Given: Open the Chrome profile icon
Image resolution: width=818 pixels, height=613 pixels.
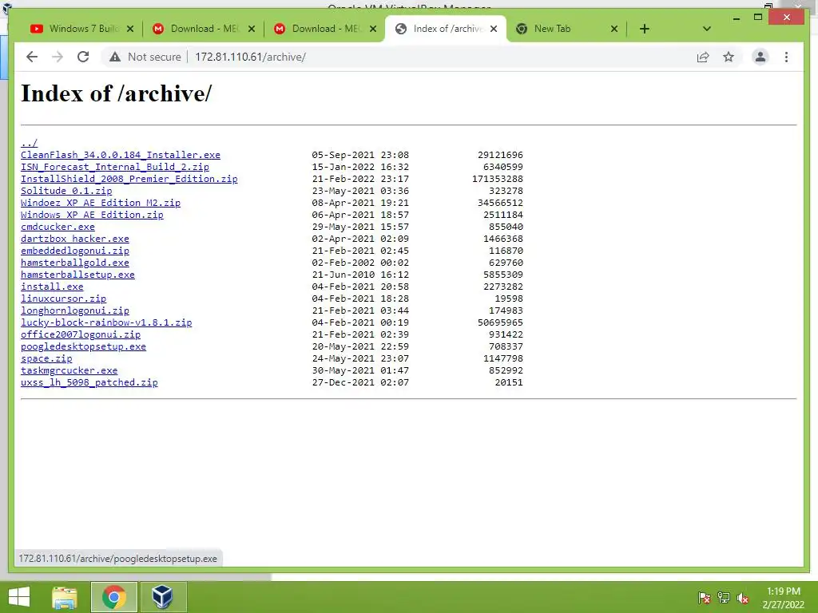Looking at the screenshot, I should tap(760, 57).
